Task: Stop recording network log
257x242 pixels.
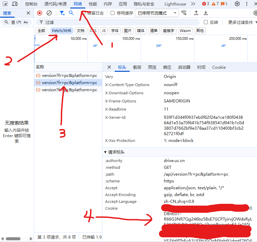Action: [40, 13]
